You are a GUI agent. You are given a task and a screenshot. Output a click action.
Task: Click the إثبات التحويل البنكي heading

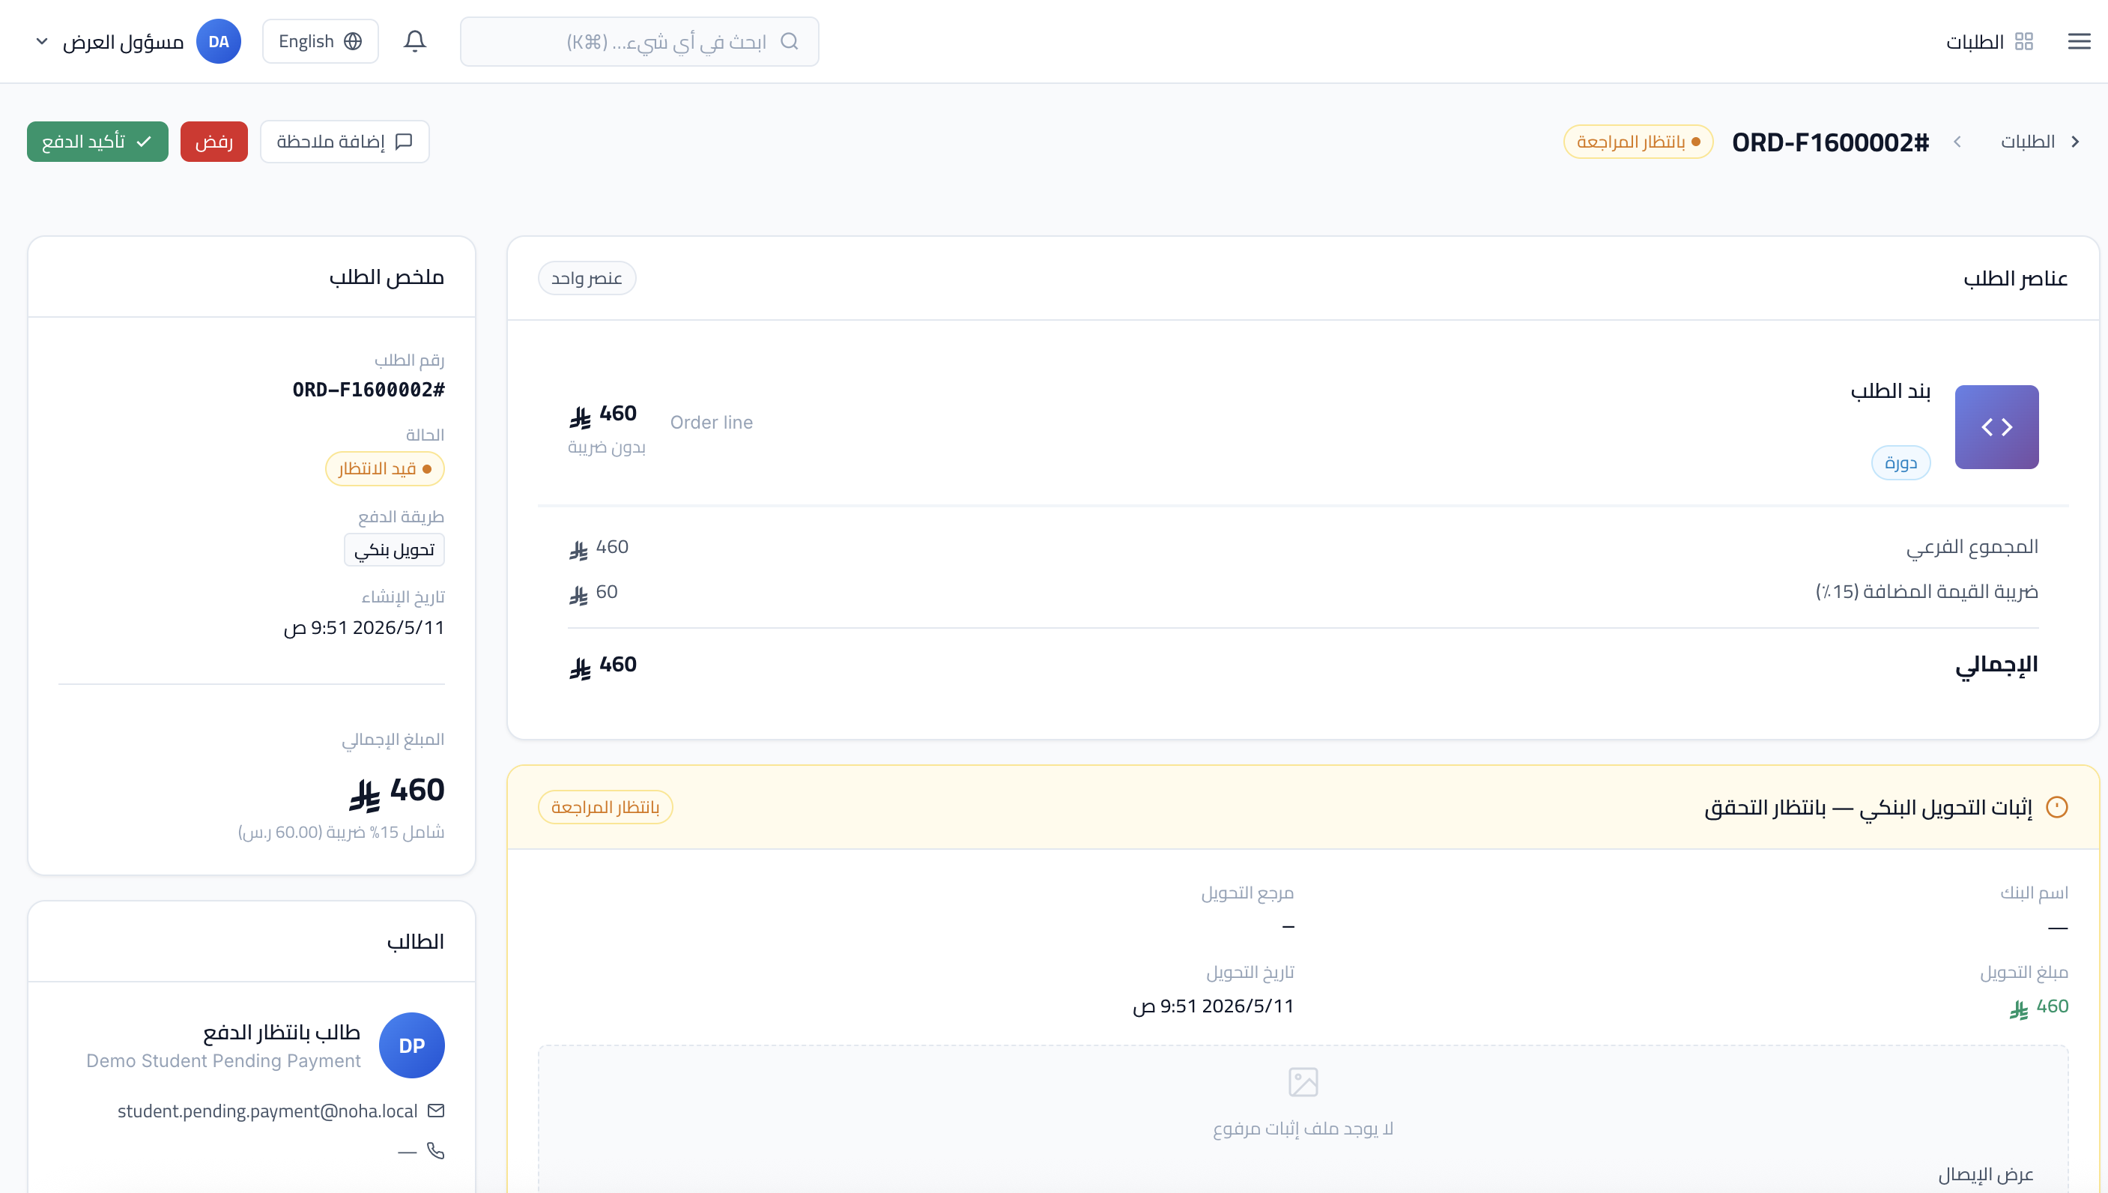1868,807
